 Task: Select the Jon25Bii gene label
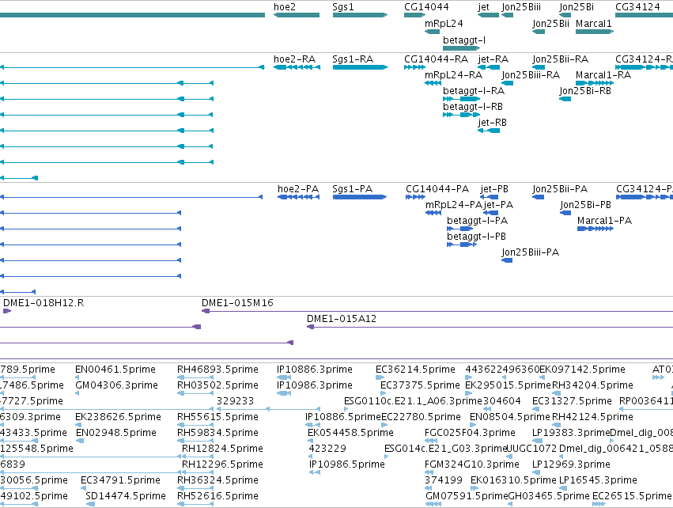coord(550,24)
